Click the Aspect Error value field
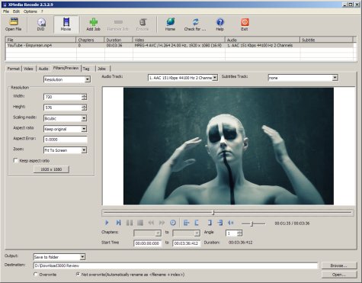Image resolution: width=362 pixels, height=283 pixels. [x=66, y=140]
